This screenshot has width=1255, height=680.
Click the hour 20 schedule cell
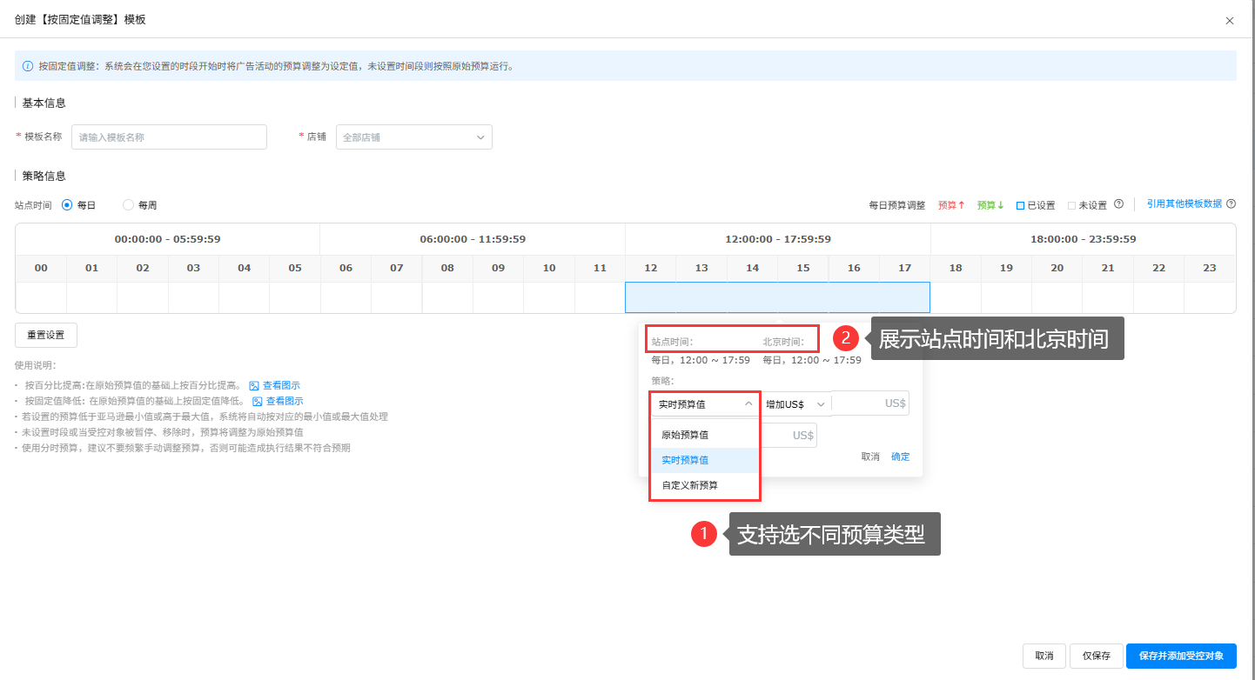[x=1057, y=297]
